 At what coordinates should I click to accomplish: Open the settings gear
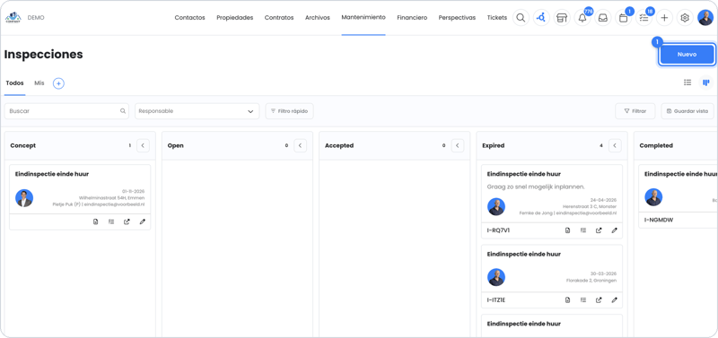(x=685, y=18)
